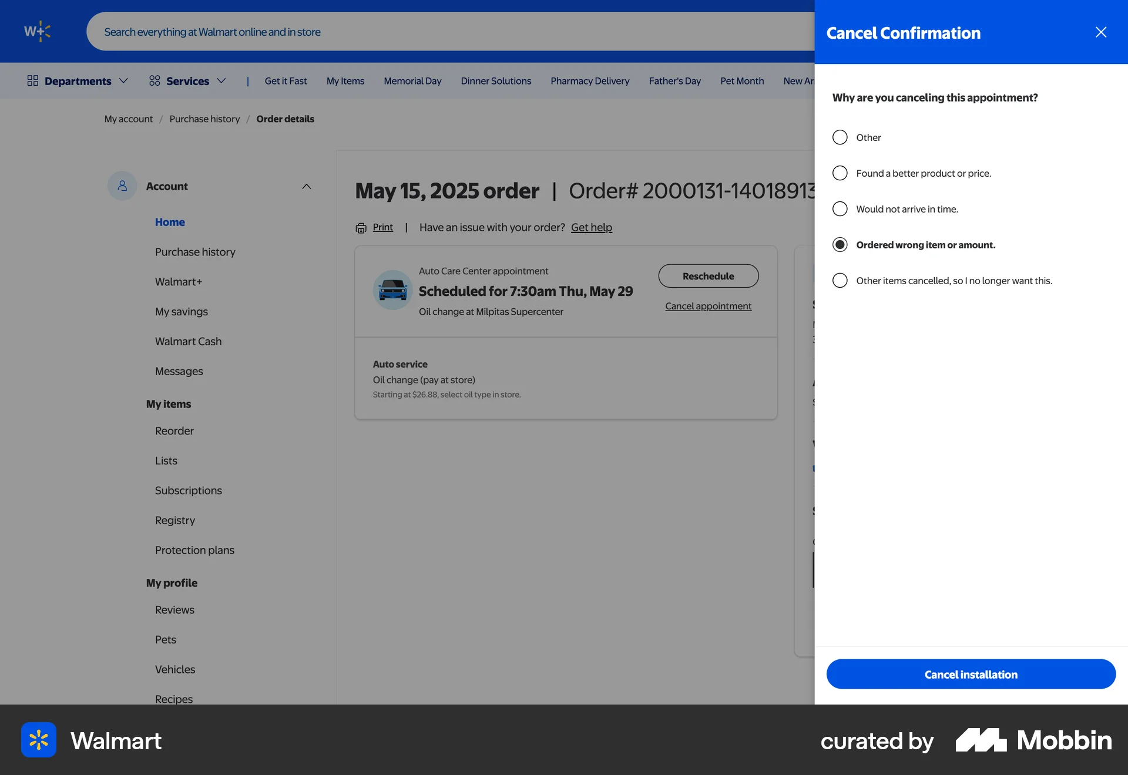This screenshot has height=775, width=1128.
Task: Open the Departments grid icon
Action: click(33, 80)
